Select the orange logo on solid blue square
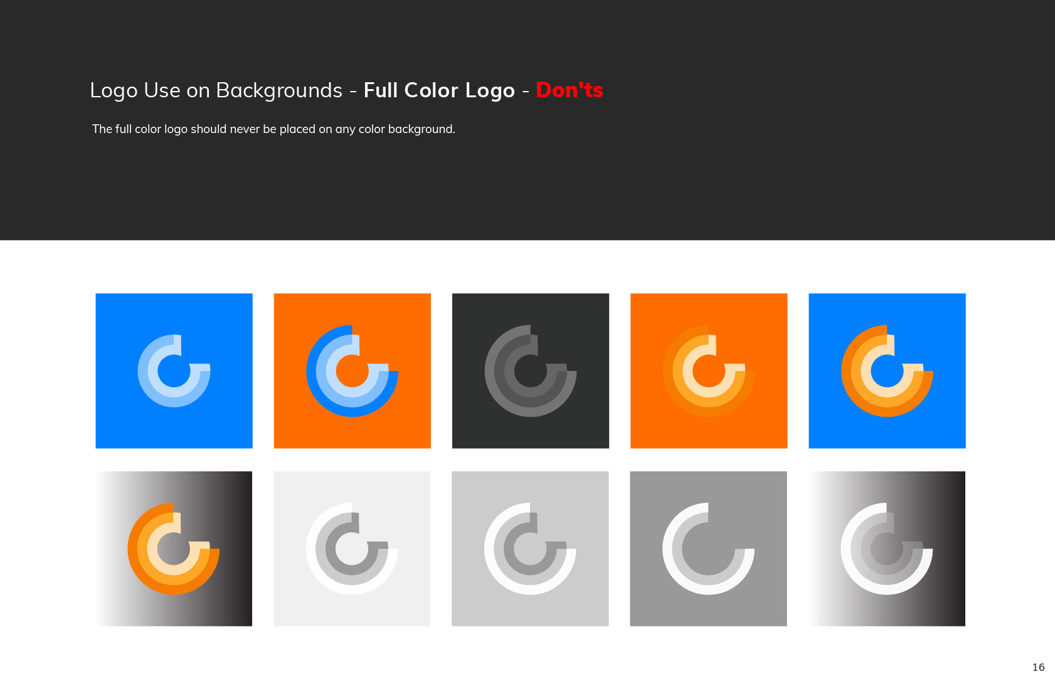 (887, 371)
